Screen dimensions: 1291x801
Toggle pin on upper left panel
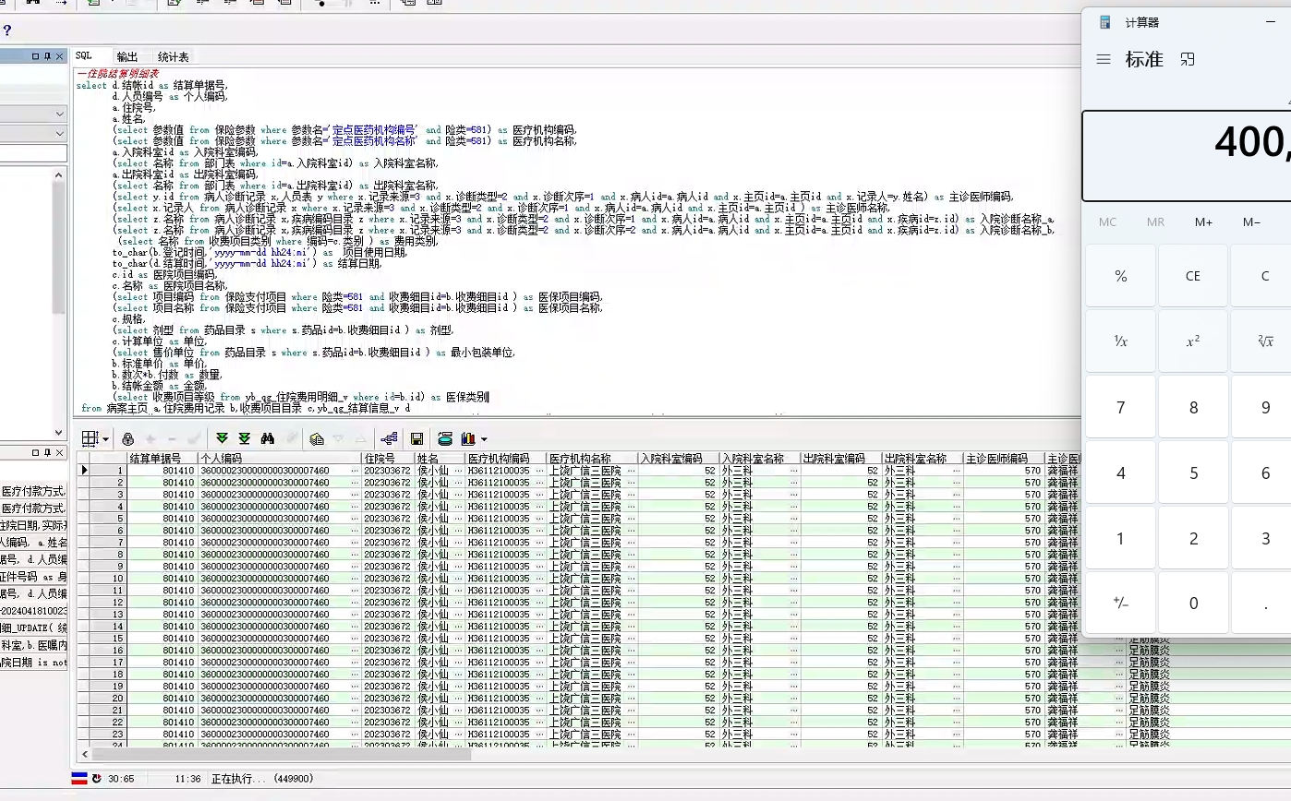coord(48,56)
